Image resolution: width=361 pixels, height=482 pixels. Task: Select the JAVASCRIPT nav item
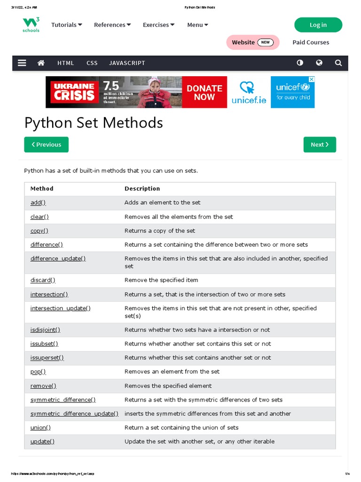(127, 63)
